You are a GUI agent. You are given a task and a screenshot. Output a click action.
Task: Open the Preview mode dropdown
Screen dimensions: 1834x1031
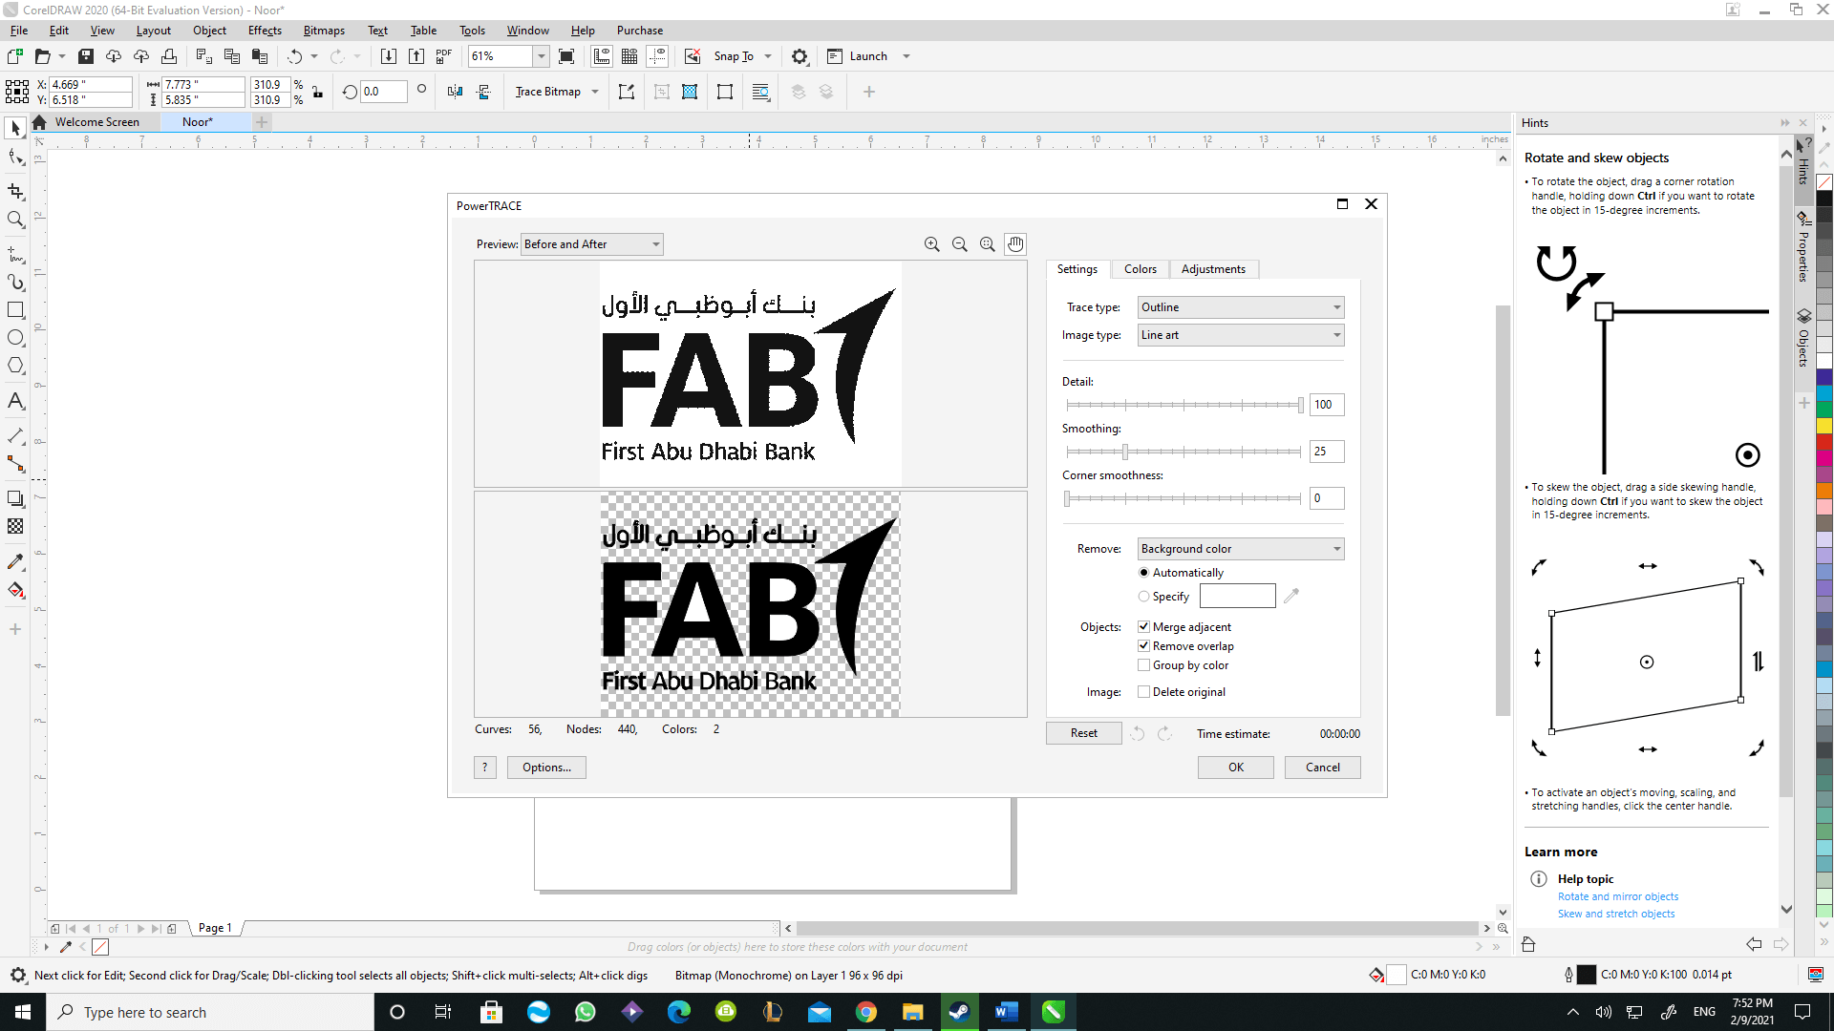[592, 244]
